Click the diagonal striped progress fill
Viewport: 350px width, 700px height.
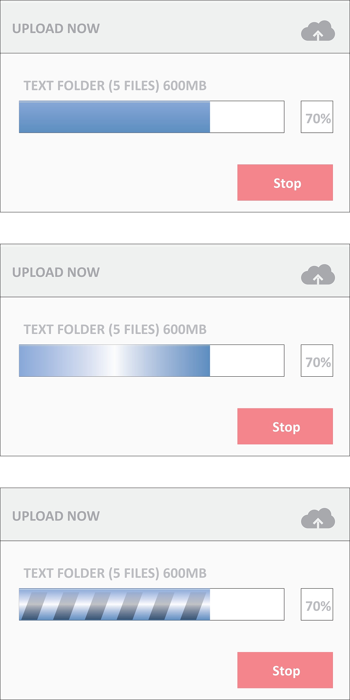[x=115, y=604]
